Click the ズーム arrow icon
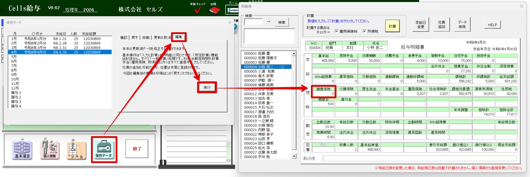Viewport: 530px width, 177px height. click(x=232, y=10)
